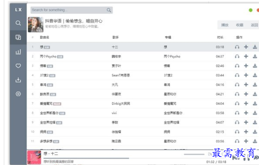Download song 5 (04:16)
Image resolution: width=259 pixels, height=165 pixels.
tap(255, 85)
